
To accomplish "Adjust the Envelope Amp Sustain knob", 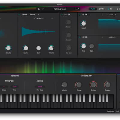I will 93,85.
